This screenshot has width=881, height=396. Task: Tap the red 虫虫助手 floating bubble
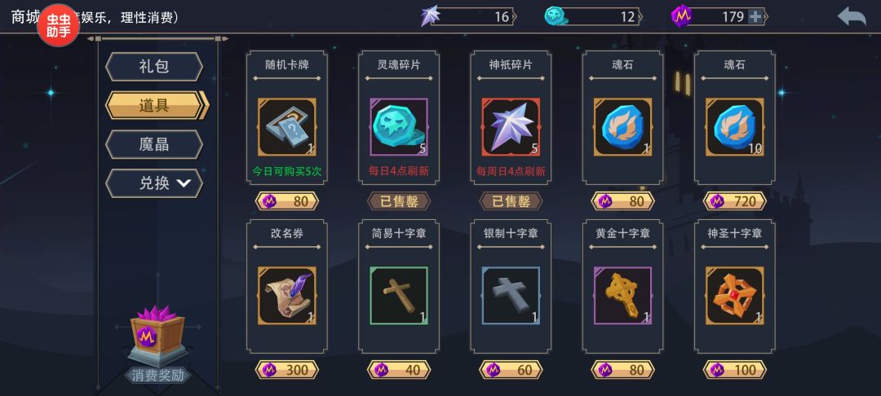[59, 25]
